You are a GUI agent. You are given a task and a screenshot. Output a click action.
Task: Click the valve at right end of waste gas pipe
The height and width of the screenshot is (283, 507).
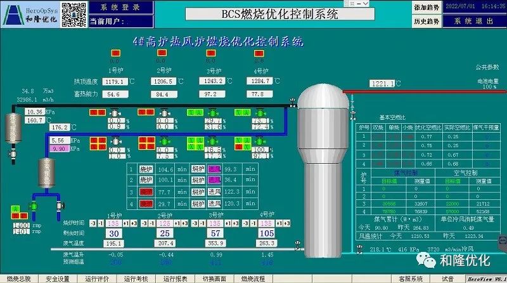click(297, 245)
